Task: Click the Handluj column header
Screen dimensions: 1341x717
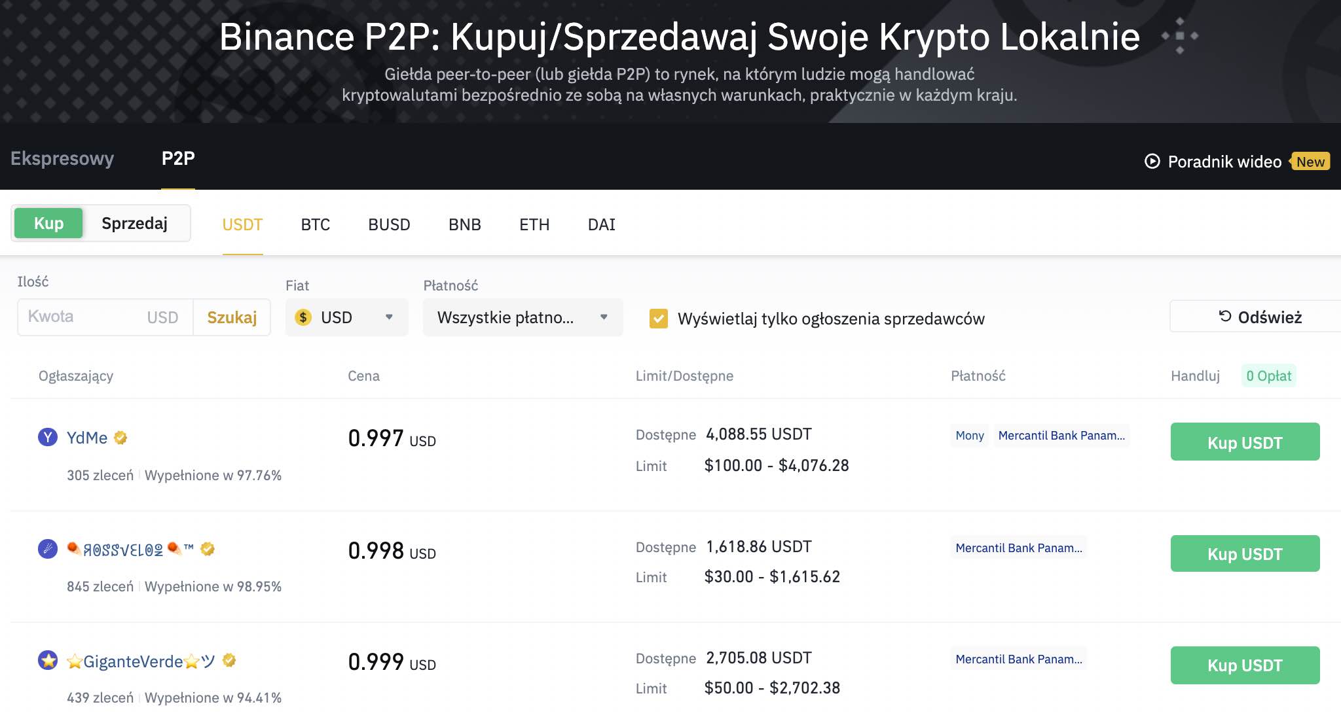Action: [x=1195, y=376]
